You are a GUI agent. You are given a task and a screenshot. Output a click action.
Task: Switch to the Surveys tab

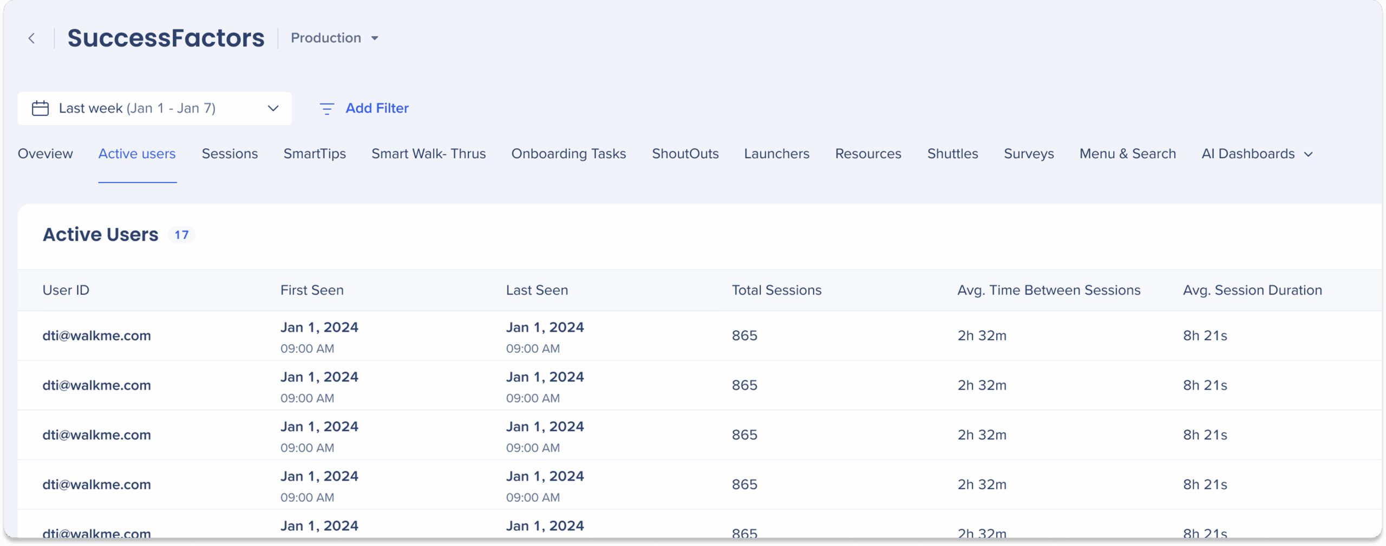click(1029, 154)
